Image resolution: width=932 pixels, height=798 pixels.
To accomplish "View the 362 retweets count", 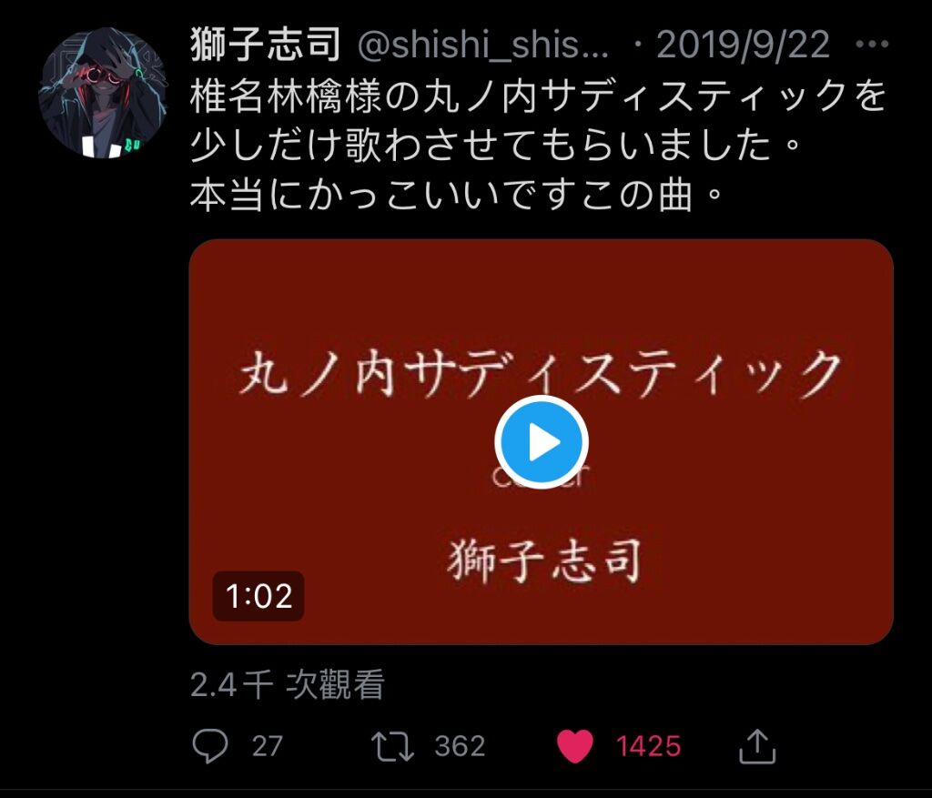I will click(x=460, y=746).
